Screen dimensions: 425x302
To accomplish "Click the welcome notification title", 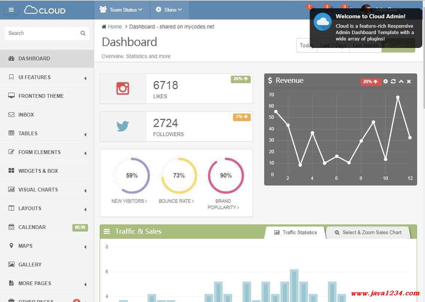I will [371, 16].
